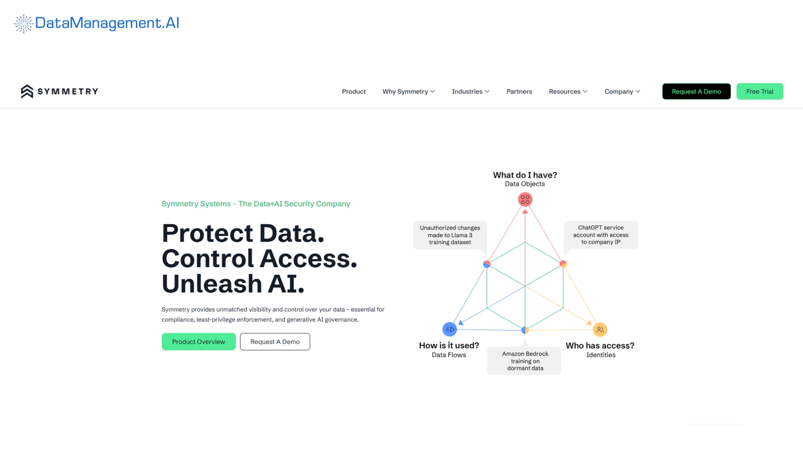
Task: Start a Free Trial
Action: point(760,91)
